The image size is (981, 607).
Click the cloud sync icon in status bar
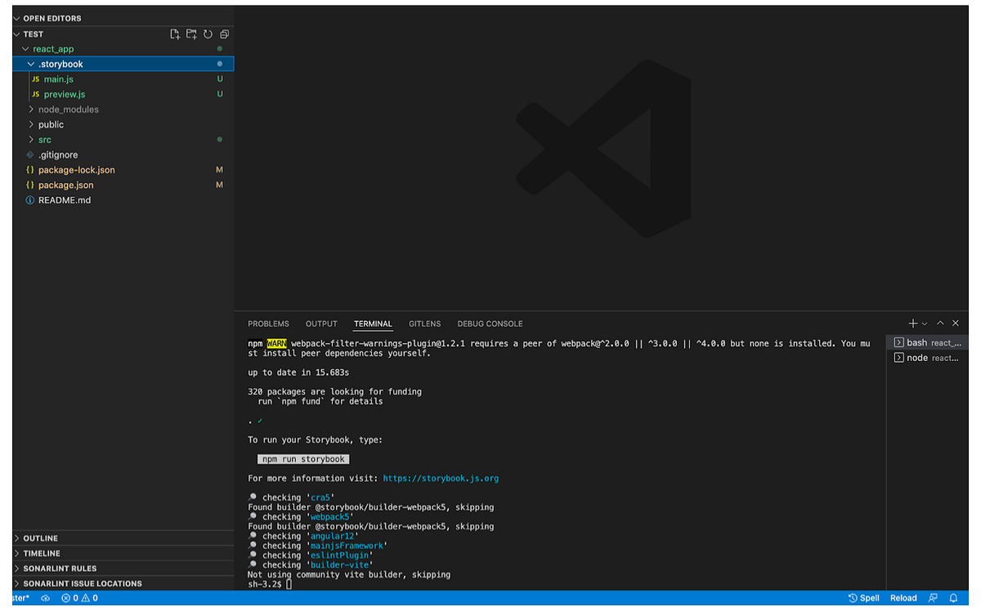coord(45,598)
